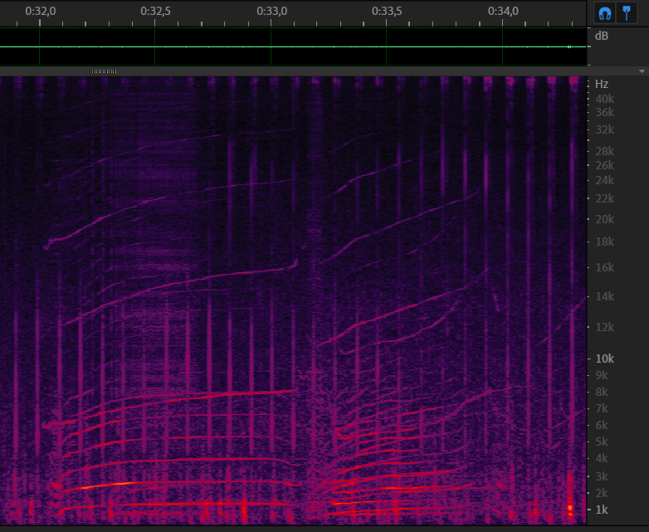Click the 14k frequency label
This screenshot has width=649, height=532.
pyautogui.click(x=605, y=296)
